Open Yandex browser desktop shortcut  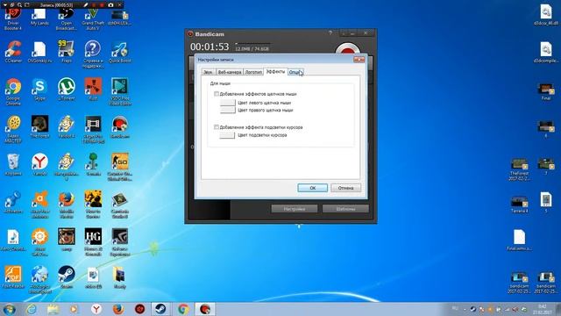[39, 165]
